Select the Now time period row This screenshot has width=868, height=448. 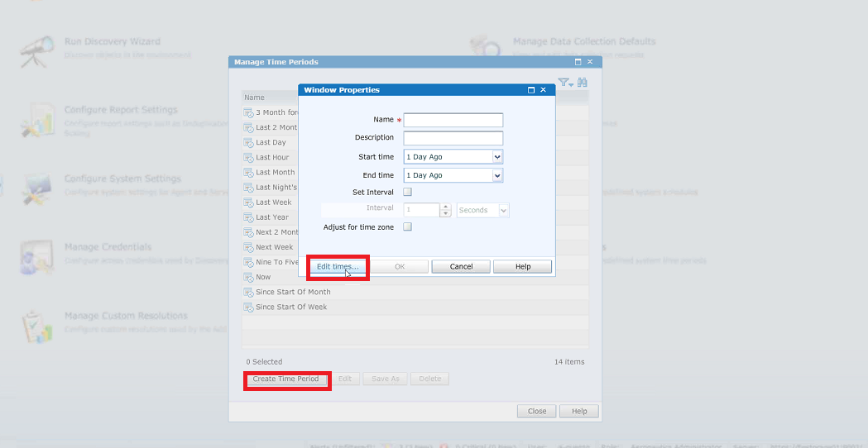[x=415, y=277]
